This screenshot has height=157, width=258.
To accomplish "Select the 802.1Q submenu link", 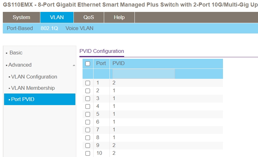I will 49,28.
